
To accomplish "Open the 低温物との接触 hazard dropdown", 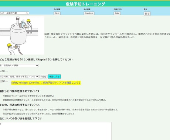I will (19, 66).
